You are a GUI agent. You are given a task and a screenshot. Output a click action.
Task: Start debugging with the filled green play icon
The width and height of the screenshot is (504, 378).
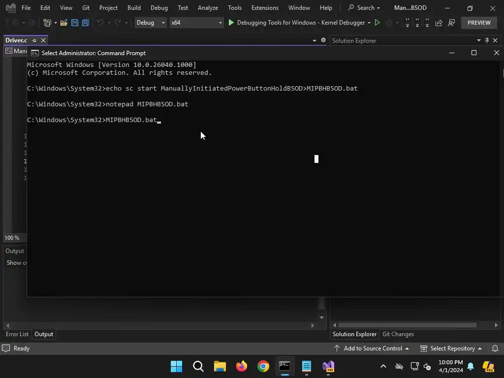tap(231, 23)
